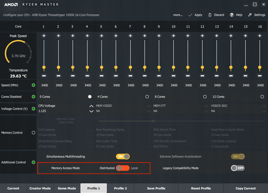Decrease CPU Voltage with down chevron

(x=91, y=111)
